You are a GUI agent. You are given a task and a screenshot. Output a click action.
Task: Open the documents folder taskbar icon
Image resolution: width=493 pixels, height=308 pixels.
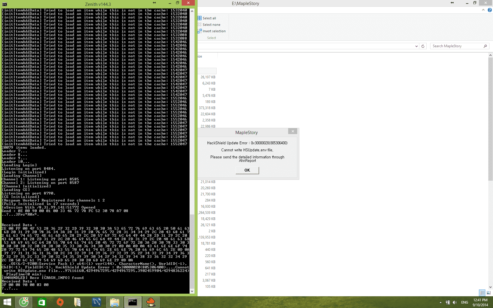(x=77, y=302)
